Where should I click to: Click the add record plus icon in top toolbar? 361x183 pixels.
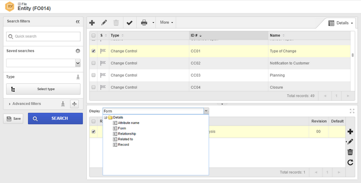click(92, 23)
